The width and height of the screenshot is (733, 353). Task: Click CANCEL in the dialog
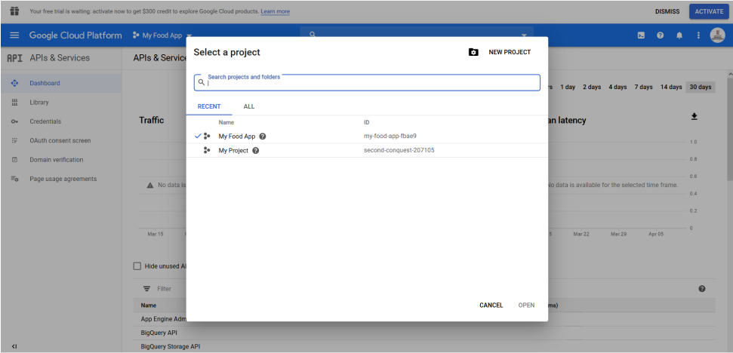491,305
